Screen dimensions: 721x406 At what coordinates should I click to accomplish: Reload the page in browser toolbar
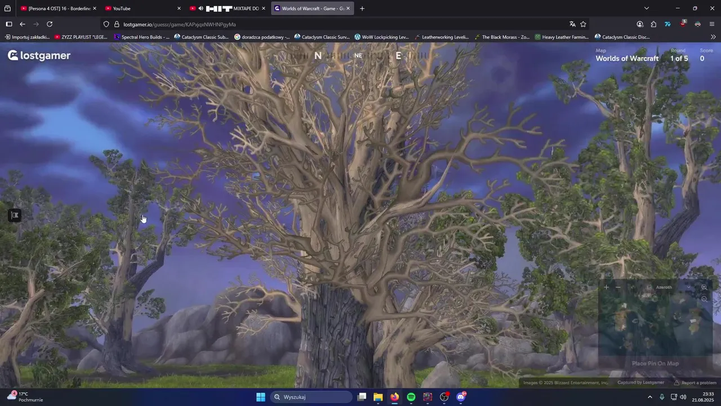[50, 24]
